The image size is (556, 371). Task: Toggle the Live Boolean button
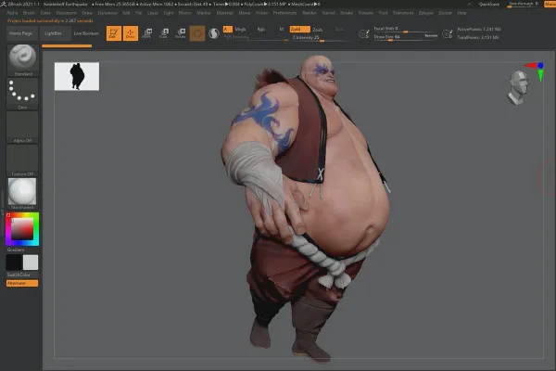pos(86,33)
